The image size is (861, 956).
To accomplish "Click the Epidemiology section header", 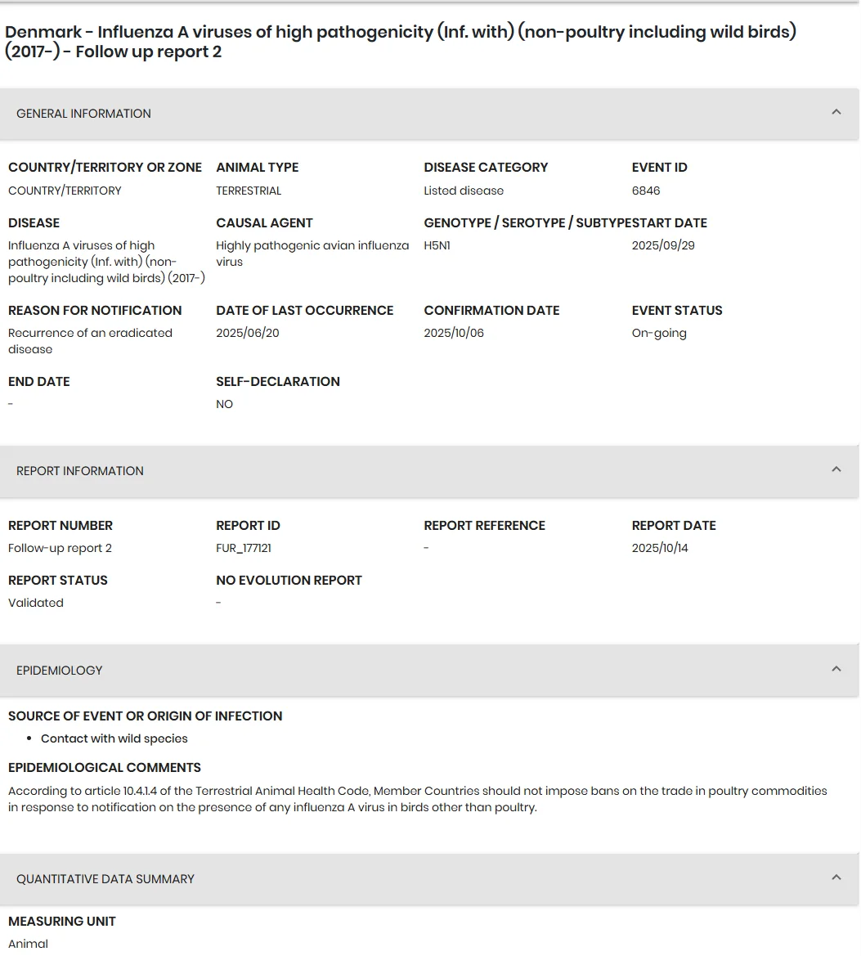I will [429, 671].
